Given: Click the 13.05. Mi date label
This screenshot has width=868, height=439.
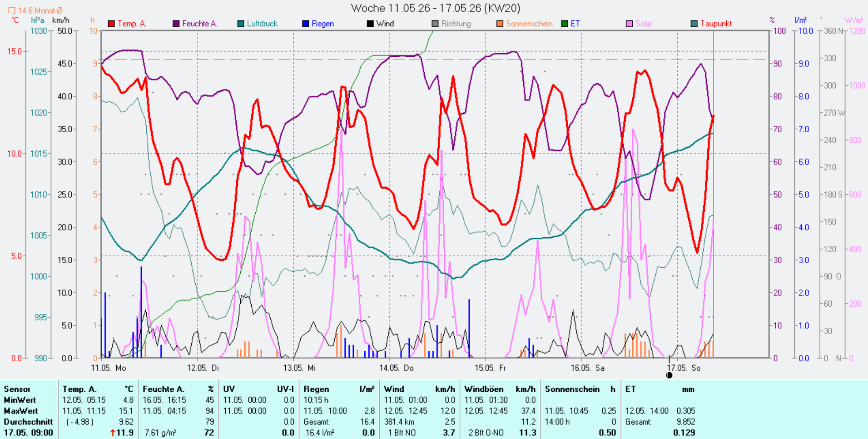Looking at the screenshot, I should [x=299, y=368].
